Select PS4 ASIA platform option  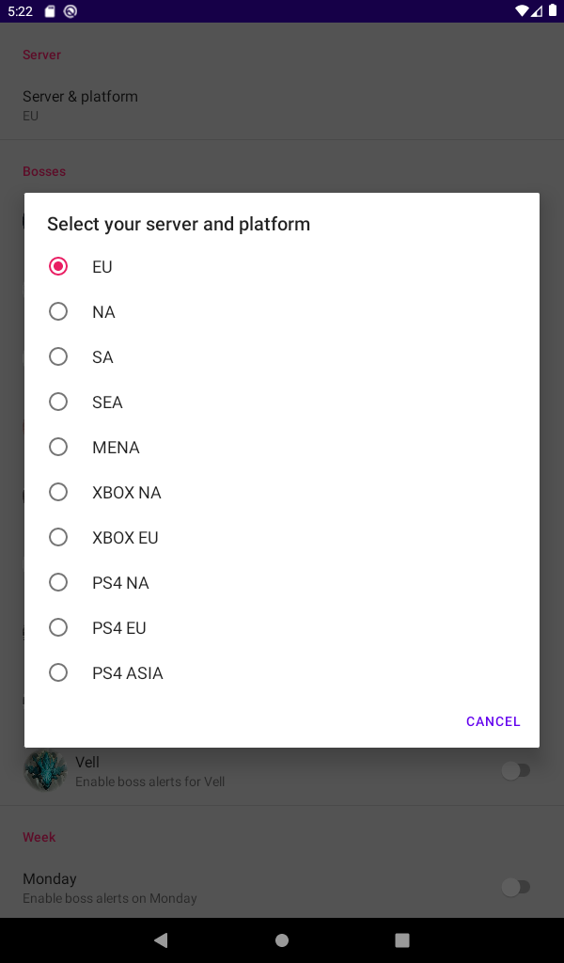(282, 672)
